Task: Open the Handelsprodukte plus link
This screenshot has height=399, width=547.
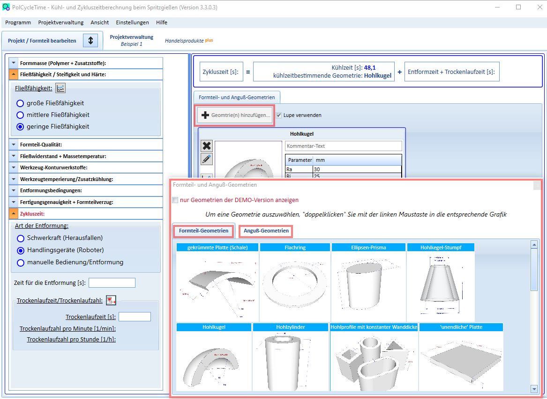Action: [x=189, y=40]
